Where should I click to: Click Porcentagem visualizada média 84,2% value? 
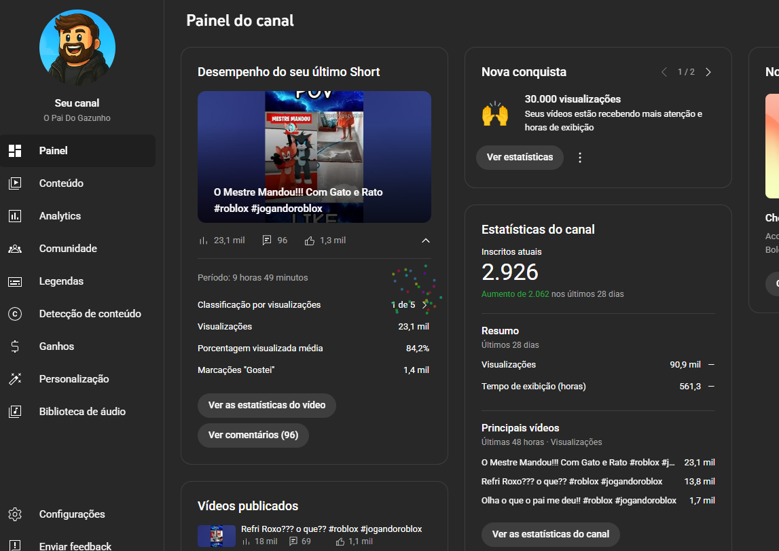tap(417, 349)
